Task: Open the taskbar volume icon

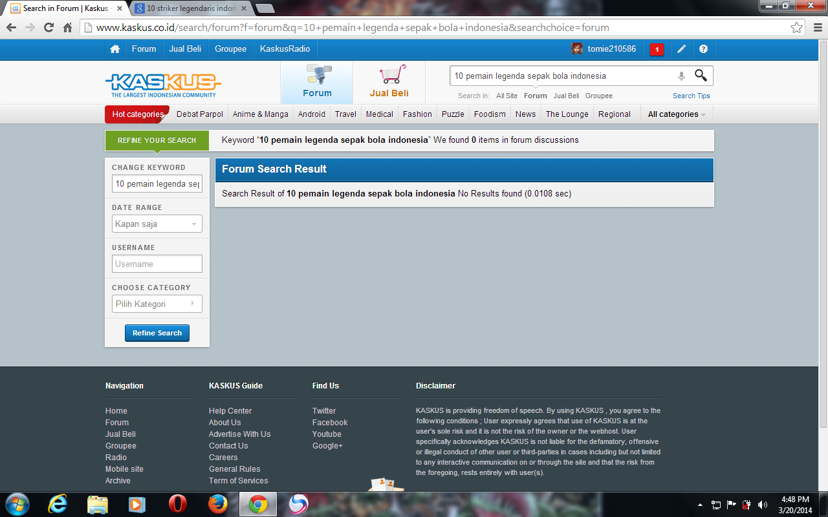Action: click(x=763, y=505)
